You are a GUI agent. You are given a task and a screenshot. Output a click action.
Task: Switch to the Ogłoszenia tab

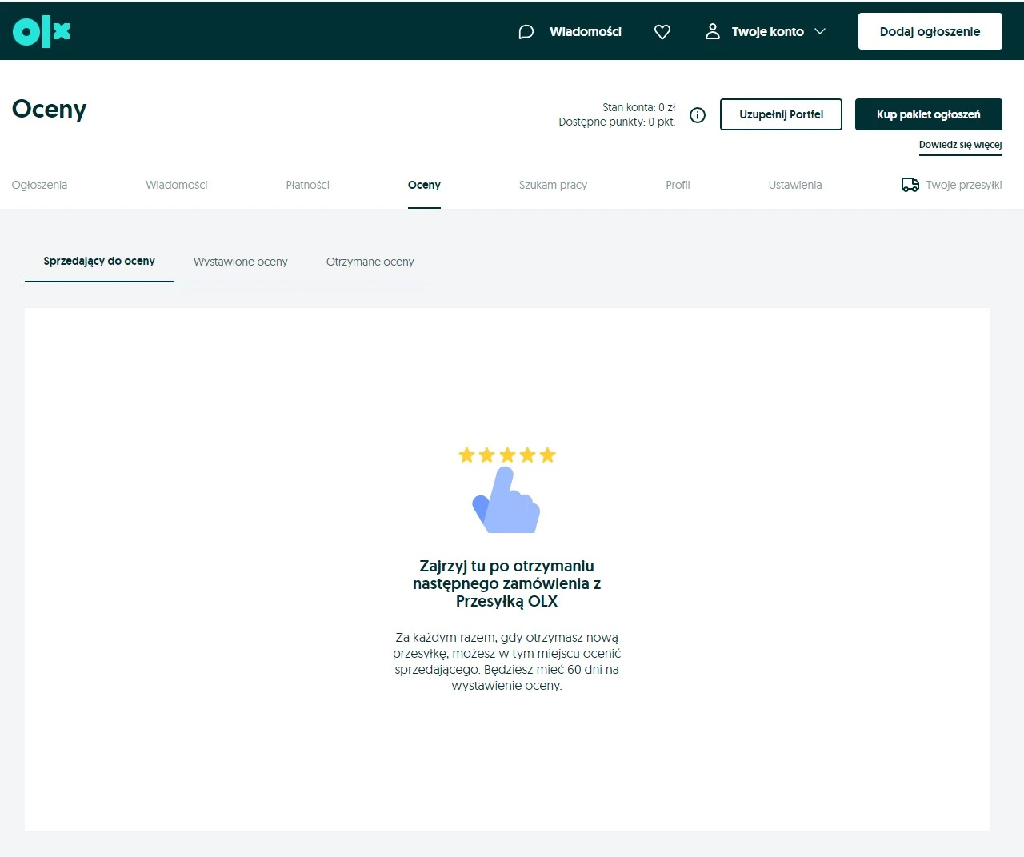pos(38,185)
